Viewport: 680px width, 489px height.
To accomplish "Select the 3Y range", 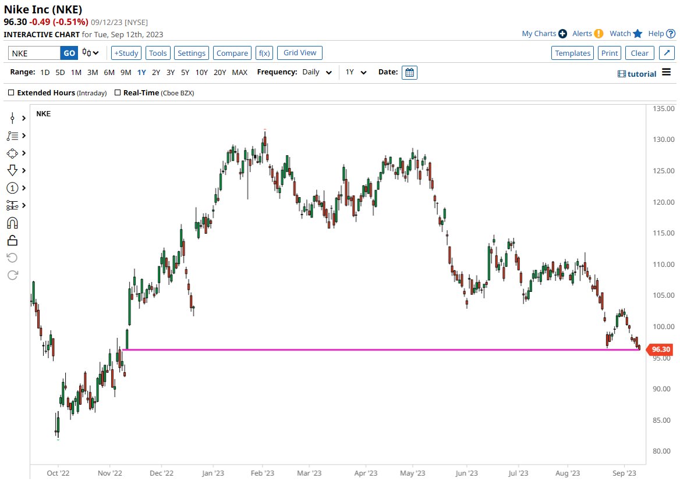I will [x=171, y=72].
